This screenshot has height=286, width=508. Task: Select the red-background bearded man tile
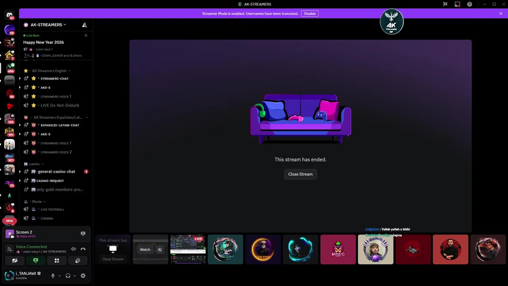click(x=450, y=249)
